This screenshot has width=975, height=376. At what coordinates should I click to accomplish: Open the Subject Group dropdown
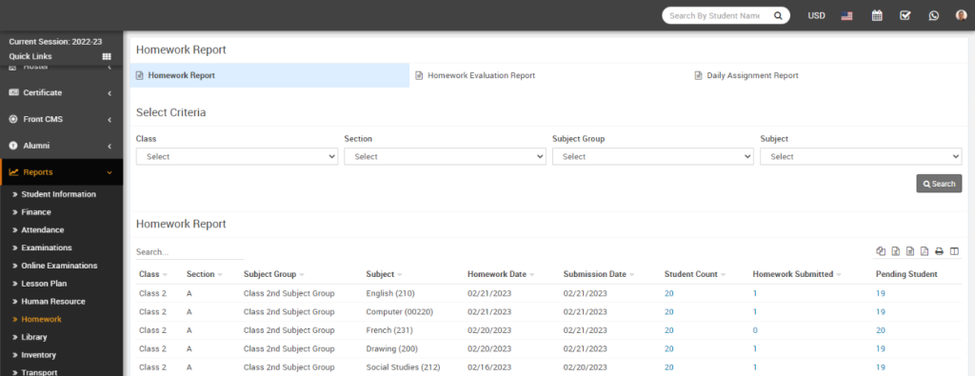[x=652, y=157]
